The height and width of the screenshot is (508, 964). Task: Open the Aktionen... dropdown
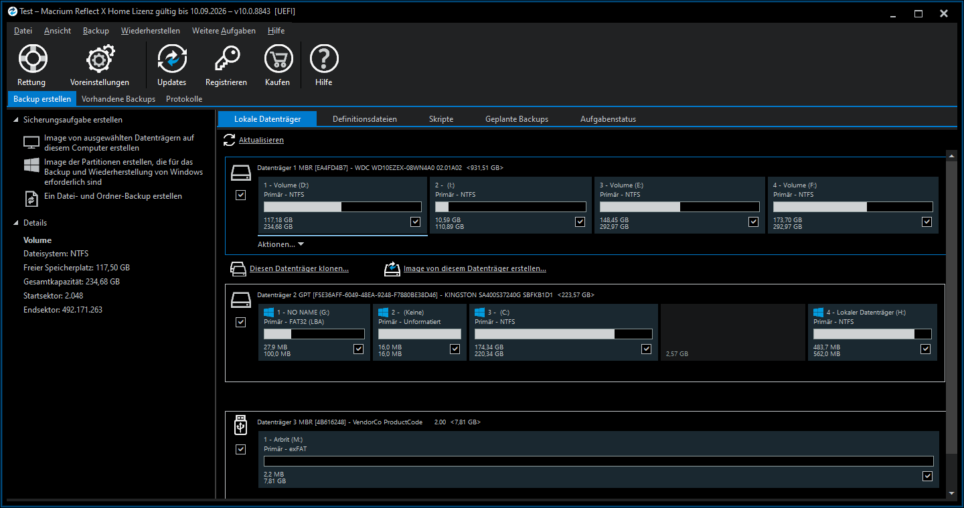[281, 244]
